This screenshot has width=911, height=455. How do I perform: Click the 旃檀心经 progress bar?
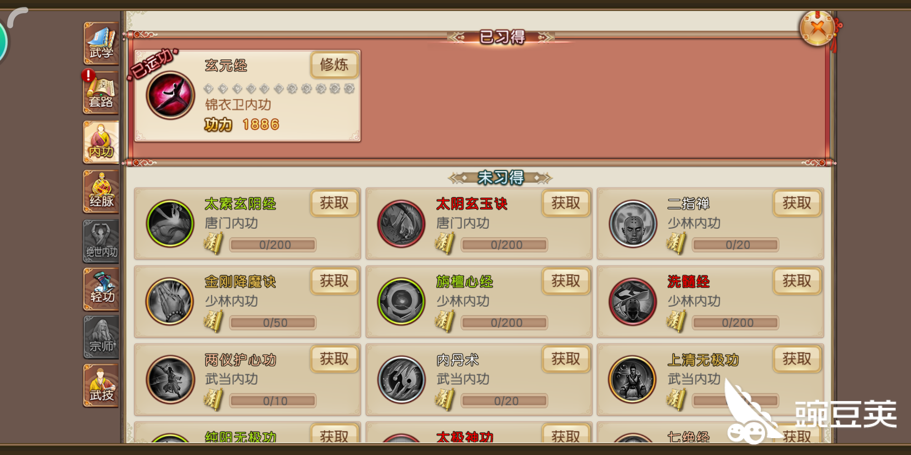point(504,323)
